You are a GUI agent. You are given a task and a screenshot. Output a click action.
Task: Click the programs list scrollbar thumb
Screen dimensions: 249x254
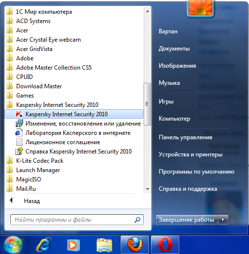[147, 104]
